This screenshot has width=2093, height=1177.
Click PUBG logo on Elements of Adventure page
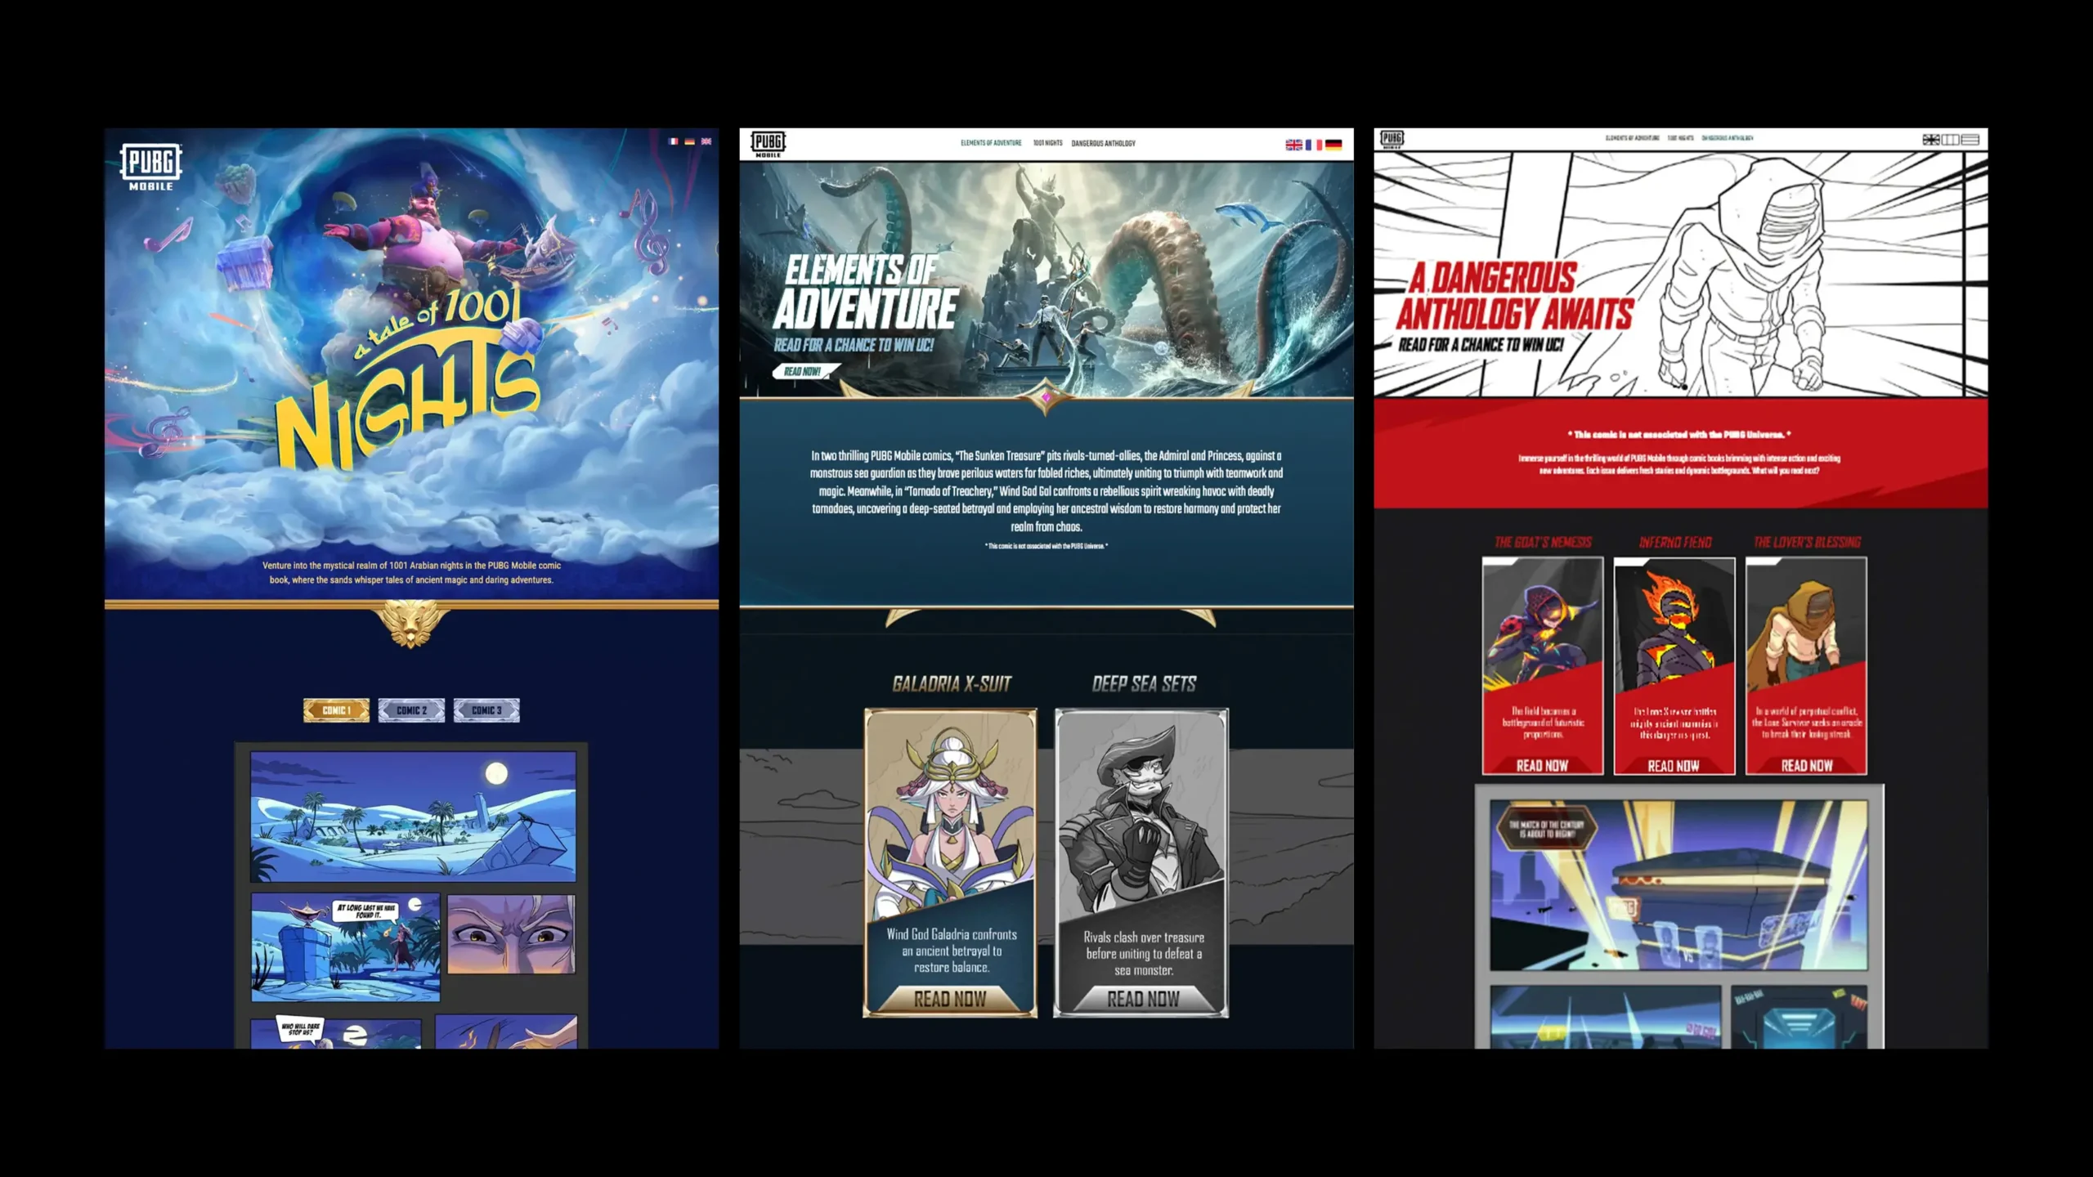[x=768, y=144]
